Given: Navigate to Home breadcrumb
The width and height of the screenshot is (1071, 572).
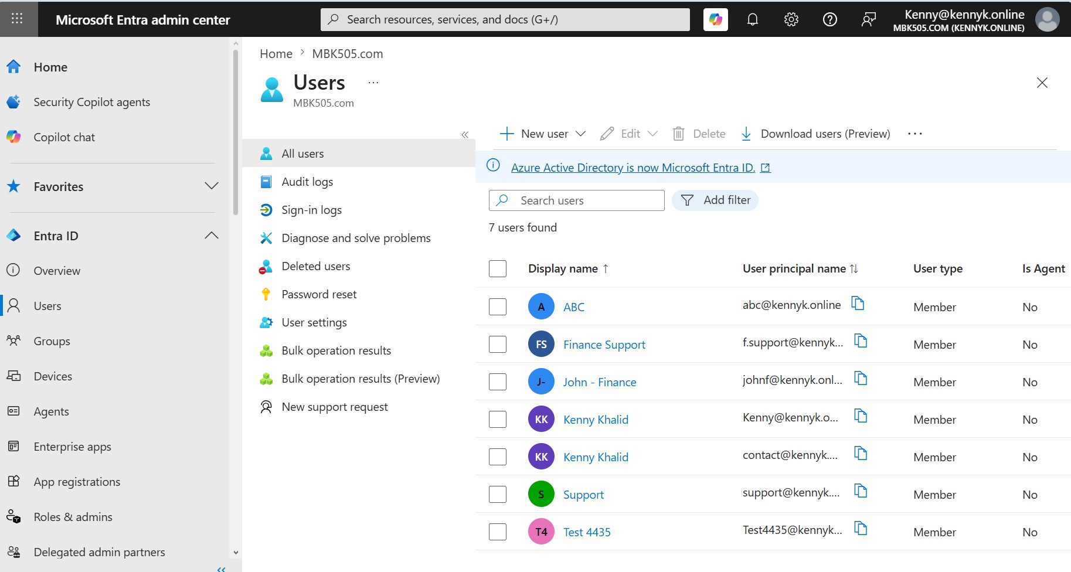Looking at the screenshot, I should click(276, 54).
